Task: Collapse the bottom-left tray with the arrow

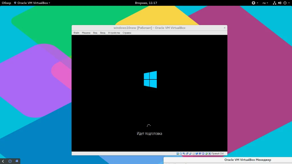Action: pyautogui.click(x=3, y=161)
